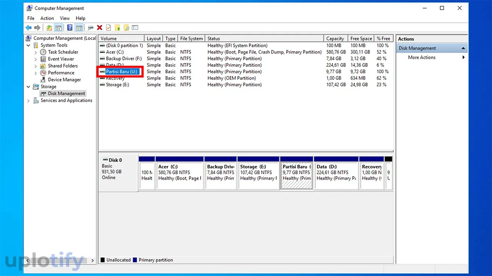Click the Storage icon in tree

36,87
